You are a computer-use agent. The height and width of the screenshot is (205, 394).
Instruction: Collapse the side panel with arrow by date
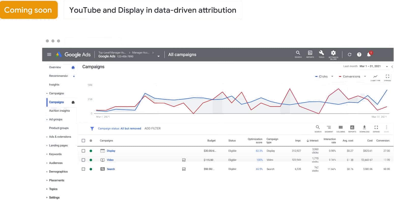coord(392,67)
